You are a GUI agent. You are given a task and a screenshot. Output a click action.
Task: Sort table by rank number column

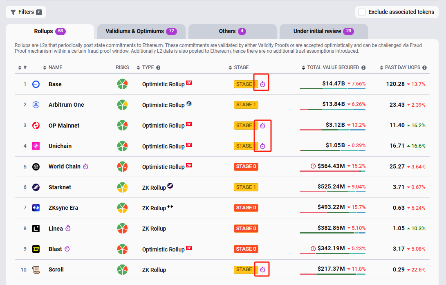click(x=22, y=67)
